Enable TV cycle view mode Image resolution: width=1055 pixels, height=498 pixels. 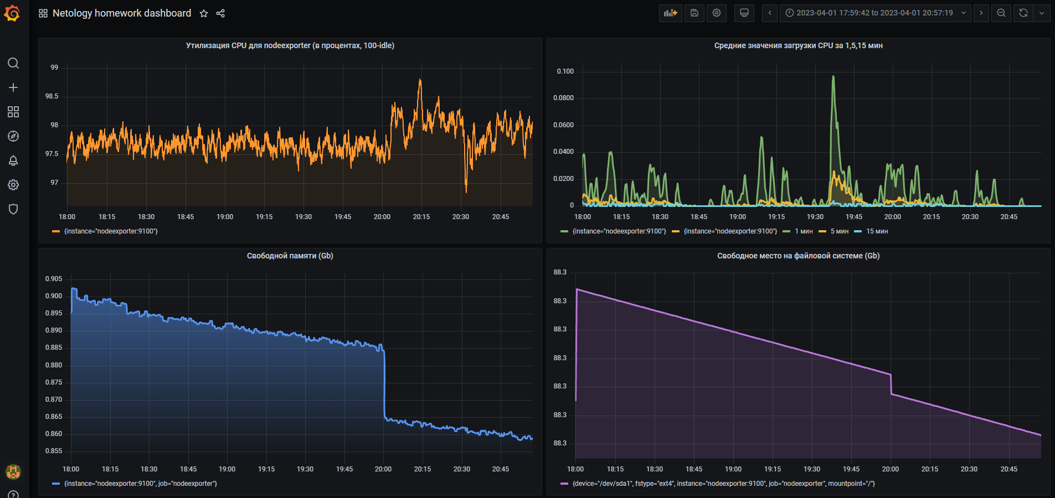[744, 13]
